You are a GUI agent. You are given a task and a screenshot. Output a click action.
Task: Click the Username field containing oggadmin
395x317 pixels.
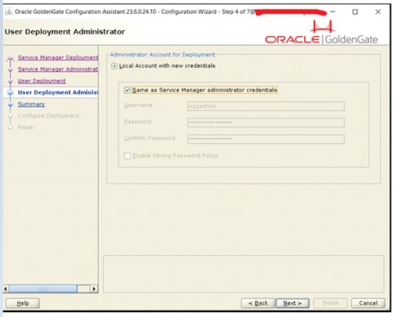[266, 106]
